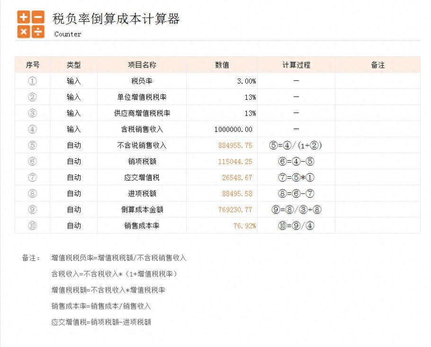
Task: Click the 备注 column header
Action: [377, 65]
